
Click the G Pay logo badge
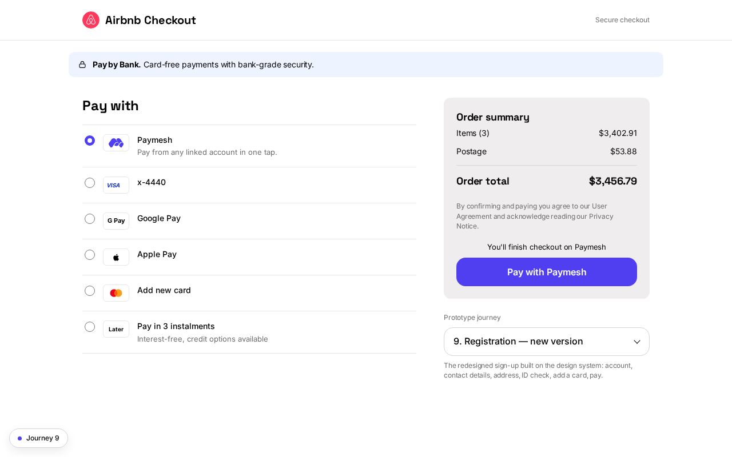click(116, 221)
